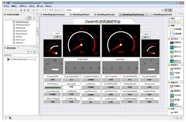Click the 快速定位 quick locate search field
This screenshot has height=122, width=186.
(21, 55)
